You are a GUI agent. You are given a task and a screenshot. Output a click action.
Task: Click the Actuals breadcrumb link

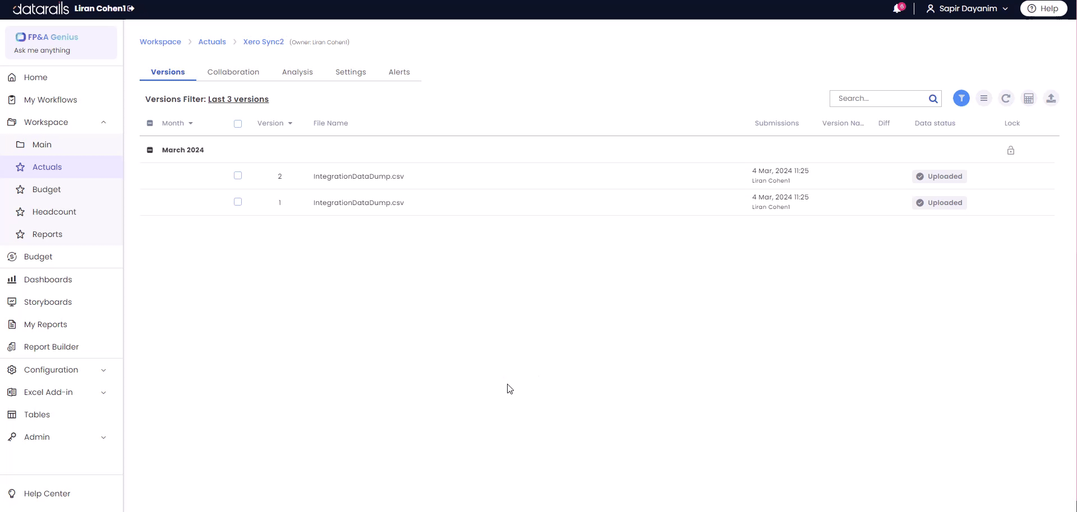[212, 42]
